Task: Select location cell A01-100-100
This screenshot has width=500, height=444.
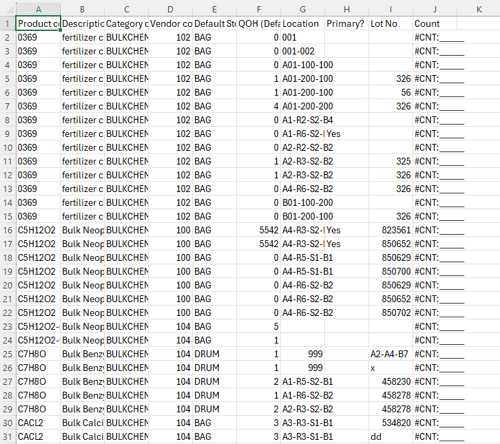Action: tap(302, 65)
